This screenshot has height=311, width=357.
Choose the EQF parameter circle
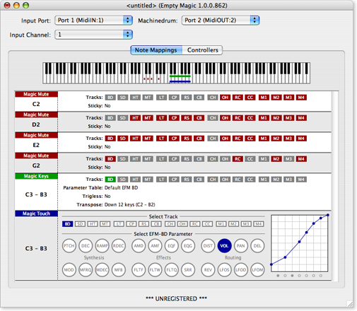(x=172, y=246)
